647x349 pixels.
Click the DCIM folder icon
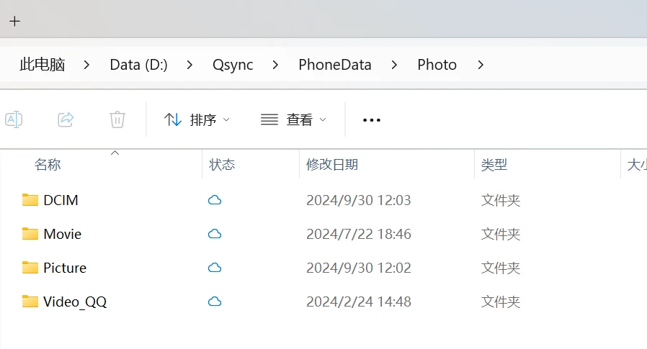tap(30, 200)
